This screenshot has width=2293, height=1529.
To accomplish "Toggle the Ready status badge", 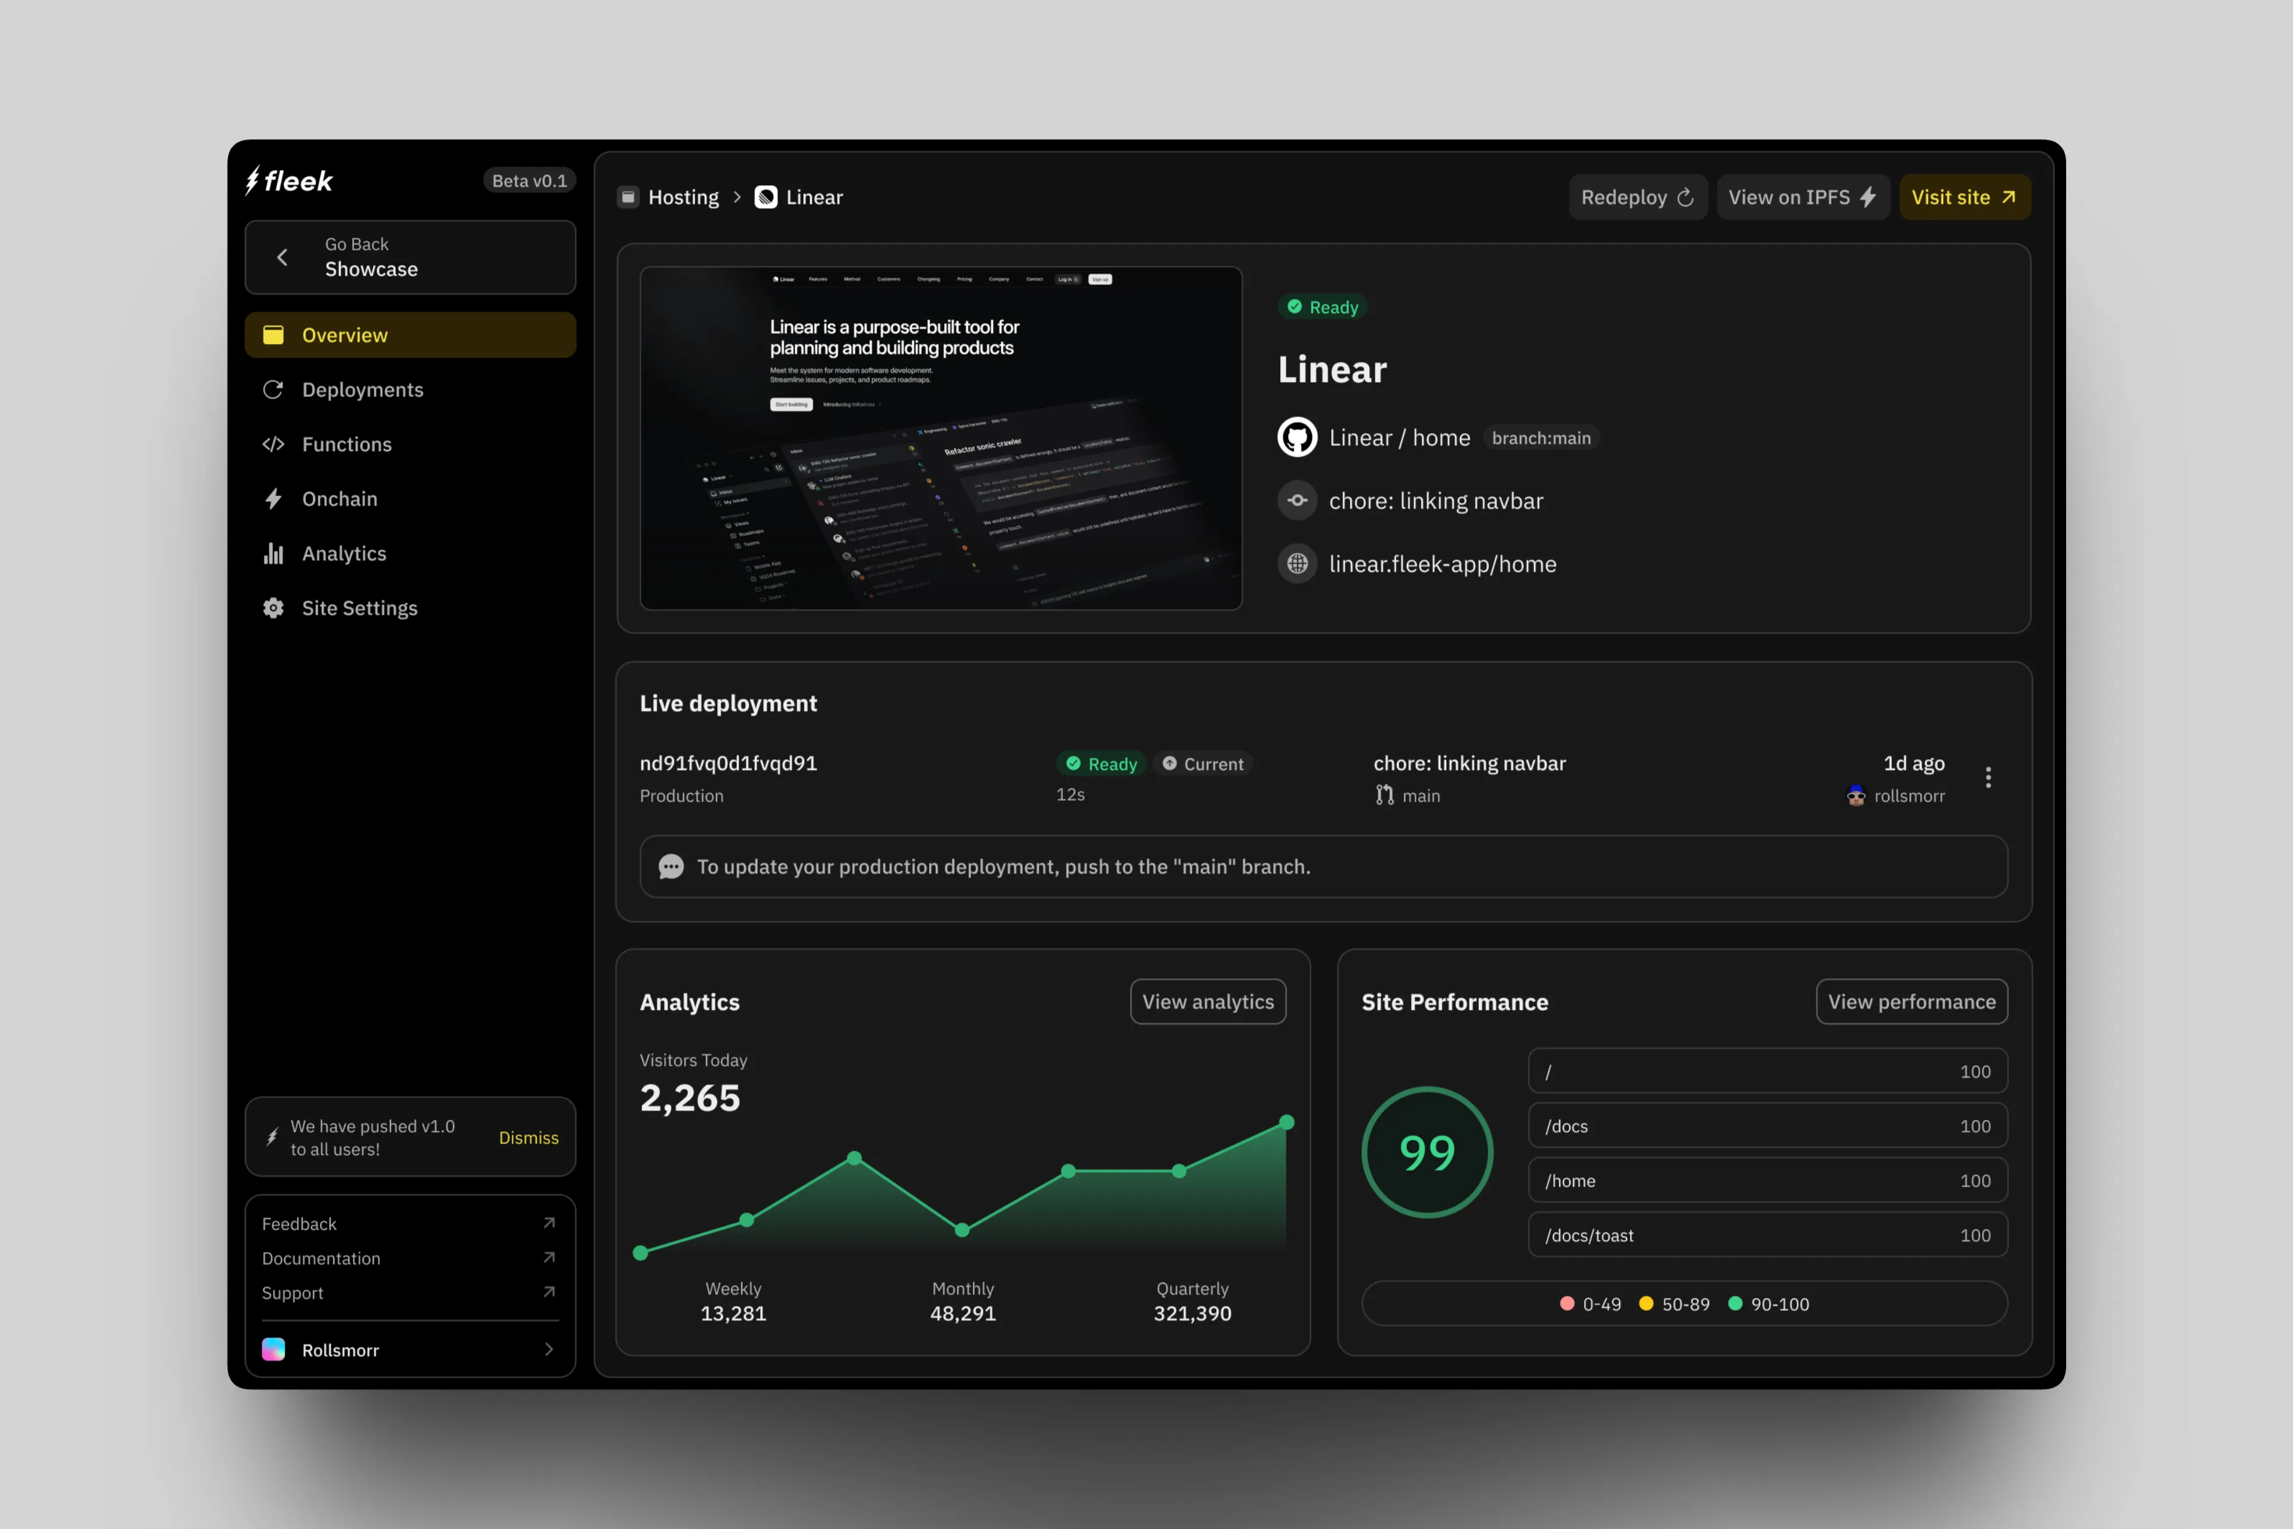I will coord(1322,306).
